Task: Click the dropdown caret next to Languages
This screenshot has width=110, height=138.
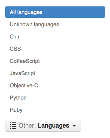Action: click(74, 126)
